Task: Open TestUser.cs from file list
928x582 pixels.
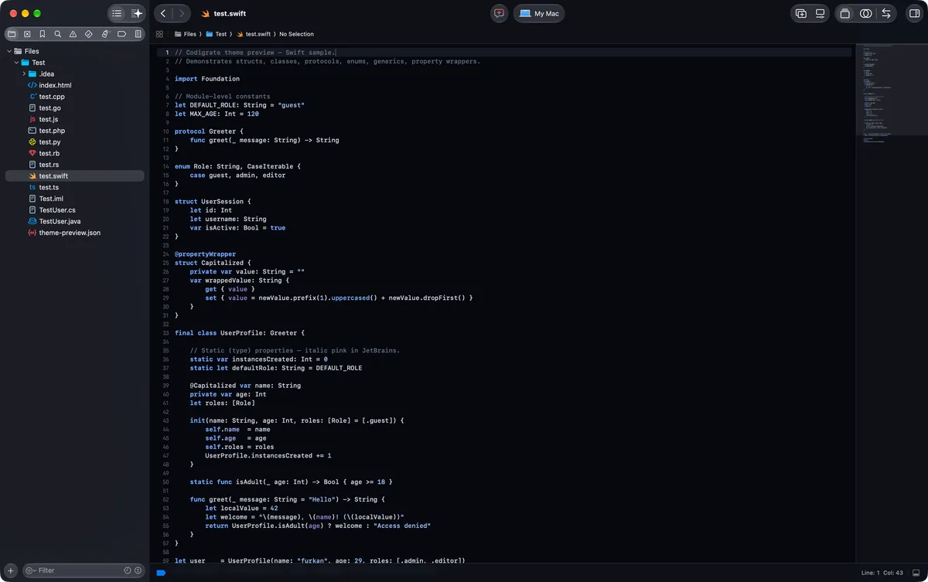Action: coord(57,210)
